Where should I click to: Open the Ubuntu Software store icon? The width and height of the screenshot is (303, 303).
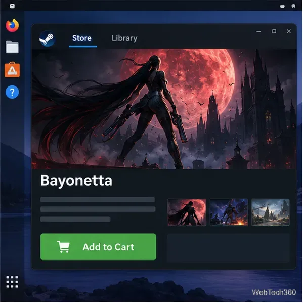(12, 70)
